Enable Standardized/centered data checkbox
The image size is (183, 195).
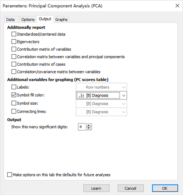click(x=14, y=34)
